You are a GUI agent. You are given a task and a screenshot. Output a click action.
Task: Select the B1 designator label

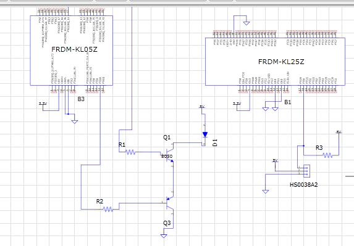(x=287, y=102)
